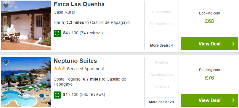Open Neptuno Suites pool photo
Viewport: 239px width, 108px height.
click(x=26, y=82)
